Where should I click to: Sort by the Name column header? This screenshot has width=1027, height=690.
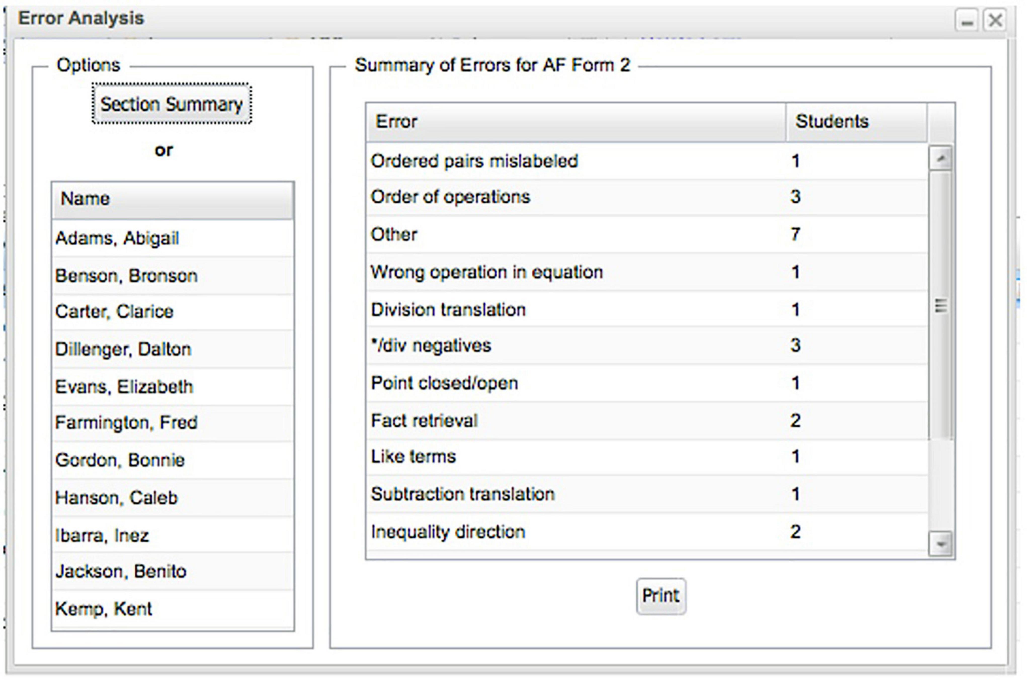[173, 200]
